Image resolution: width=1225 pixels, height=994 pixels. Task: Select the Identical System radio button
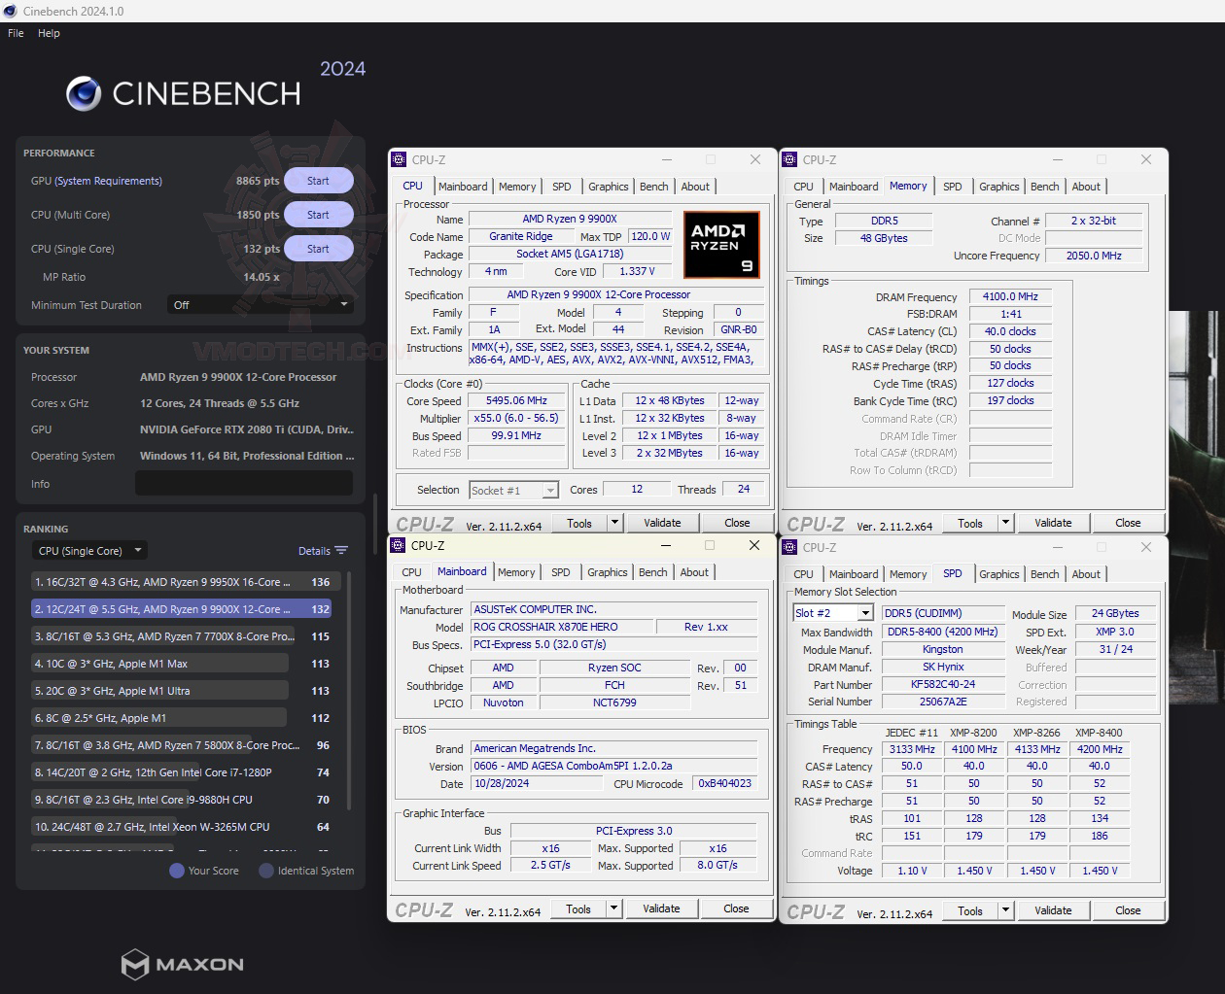(265, 871)
